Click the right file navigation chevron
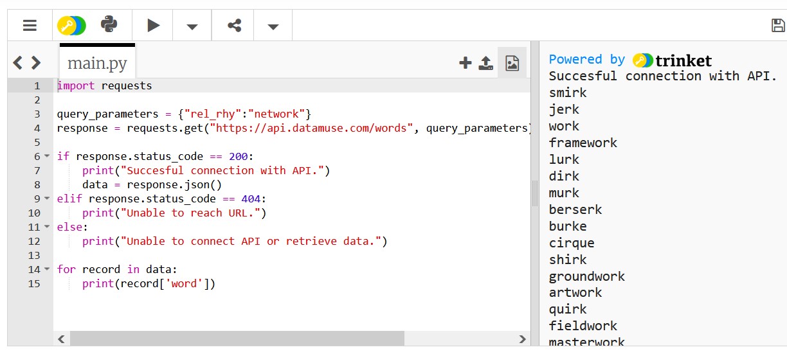787x363 pixels. point(36,63)
